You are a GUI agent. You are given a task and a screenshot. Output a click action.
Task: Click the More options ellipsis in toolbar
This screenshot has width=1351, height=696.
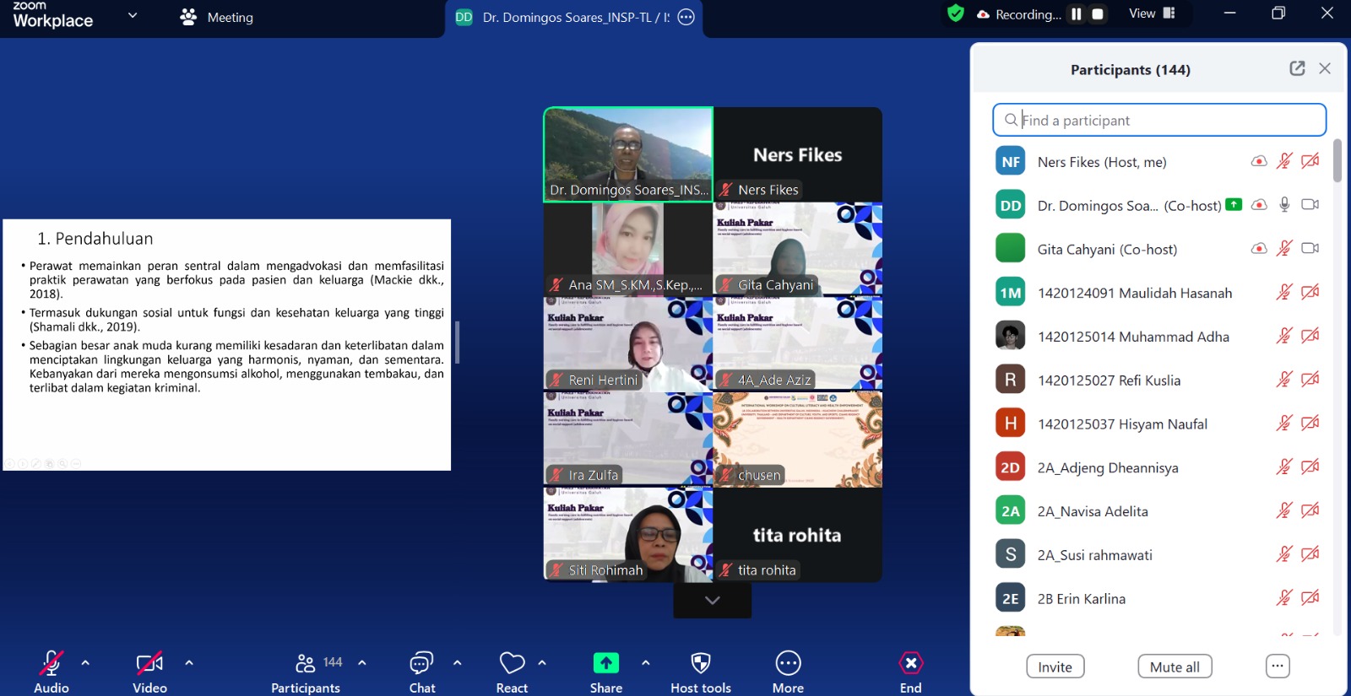coord(787,664)
